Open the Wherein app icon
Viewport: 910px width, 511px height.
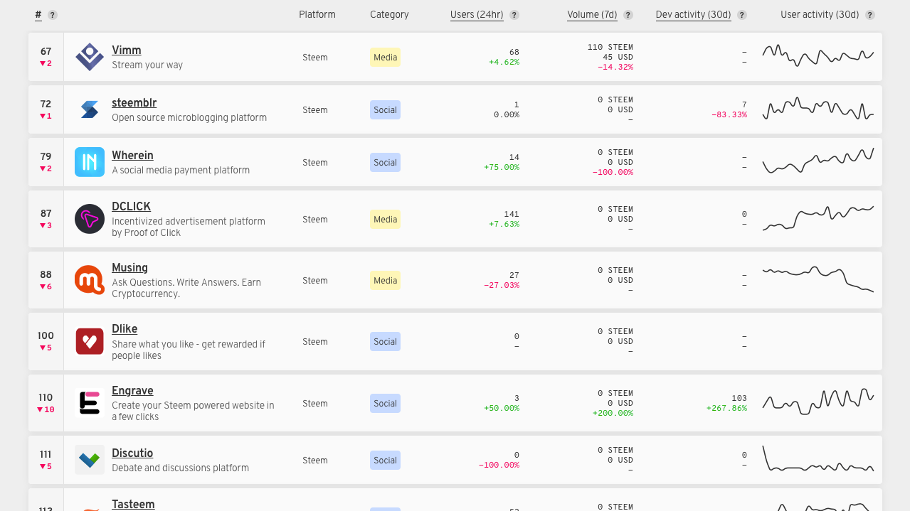point(90,162)
